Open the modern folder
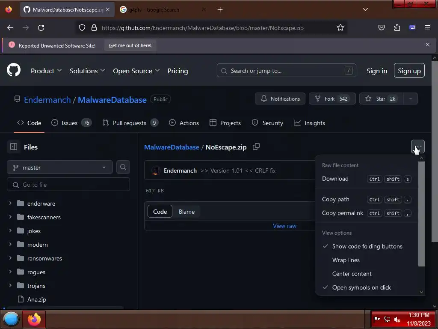 point(38,245)
